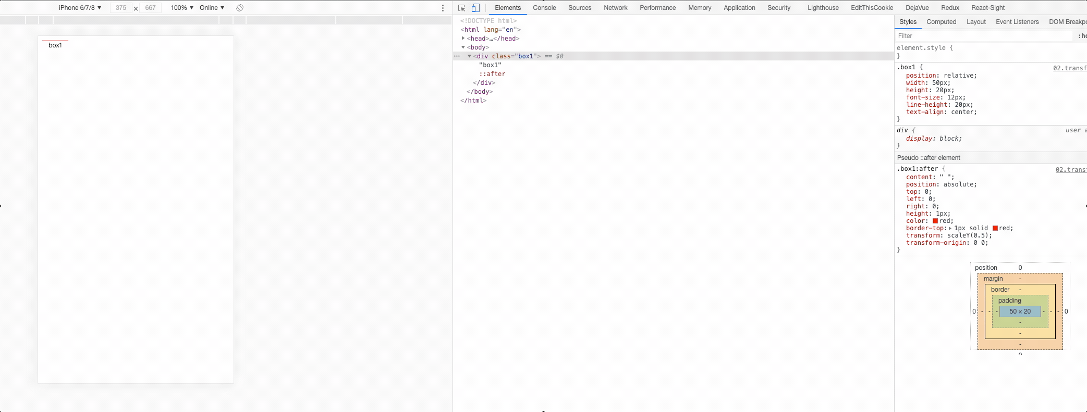
Task: Open the device toolbar three-dot menu
Action: tap(443, 8)
